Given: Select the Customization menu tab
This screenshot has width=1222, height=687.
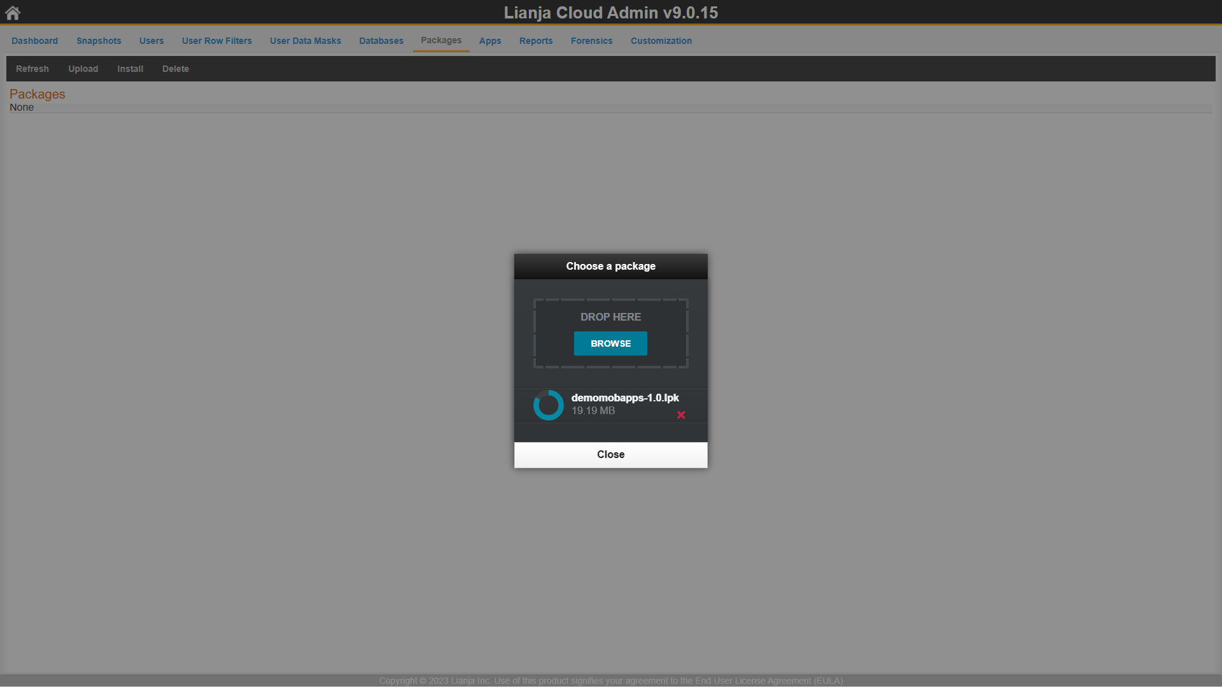Looking at the screenshot, I should tap(661, 40).
